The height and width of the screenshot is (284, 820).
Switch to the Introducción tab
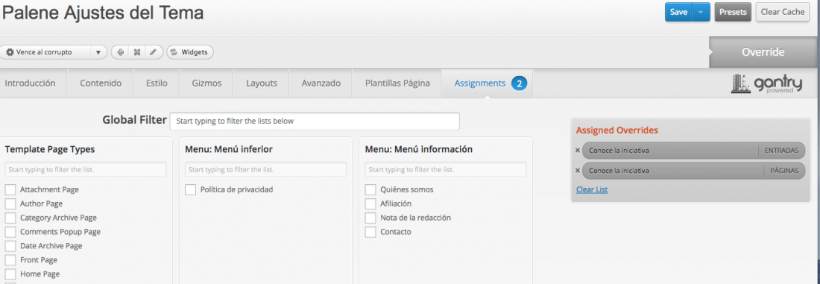31,83
